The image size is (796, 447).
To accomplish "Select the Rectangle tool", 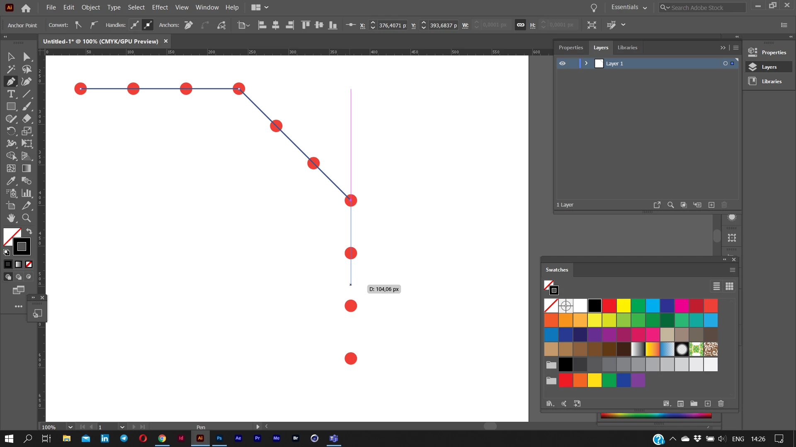I will tap(11, 106).
